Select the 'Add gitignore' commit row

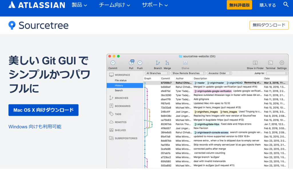[216, 99]
